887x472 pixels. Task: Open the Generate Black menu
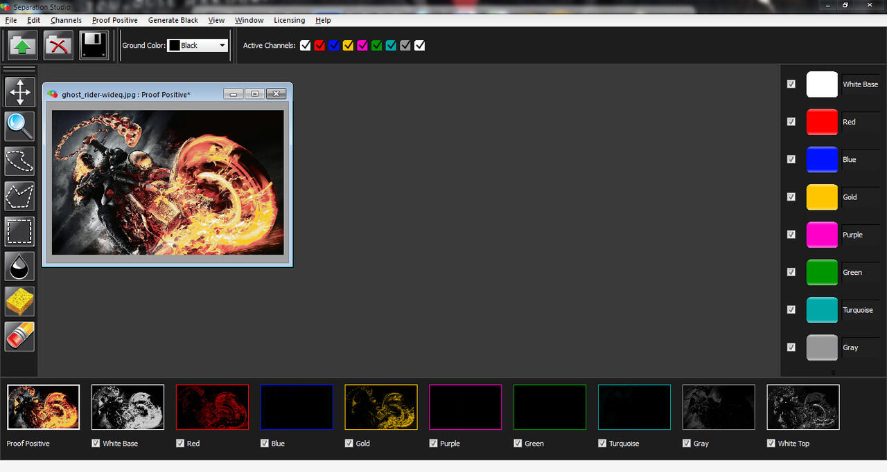coord(173,20)
